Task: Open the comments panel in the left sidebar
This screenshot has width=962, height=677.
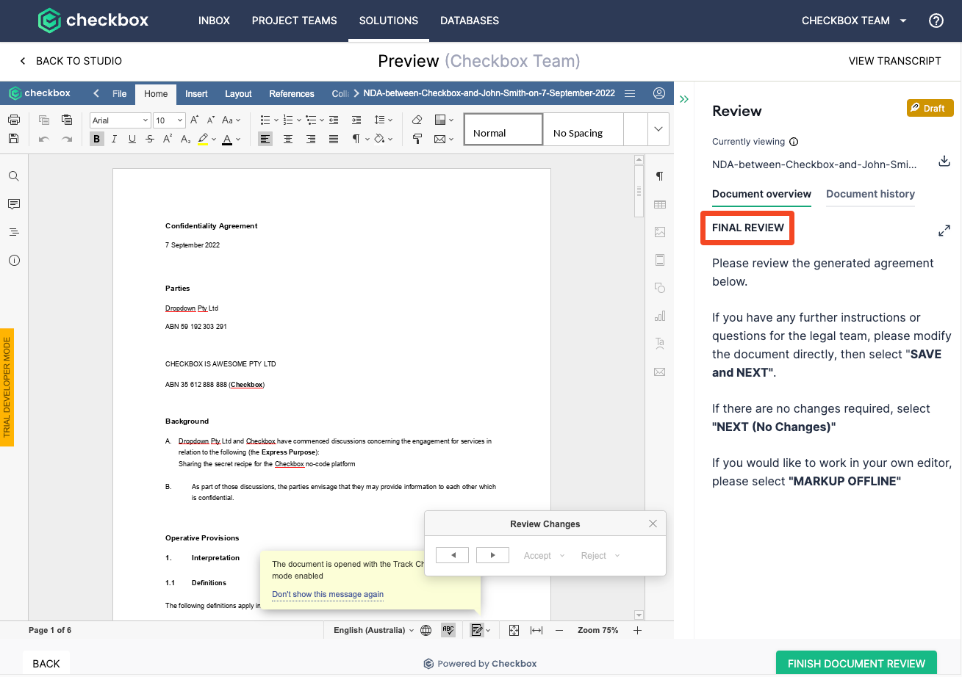Action: point(14,204)
